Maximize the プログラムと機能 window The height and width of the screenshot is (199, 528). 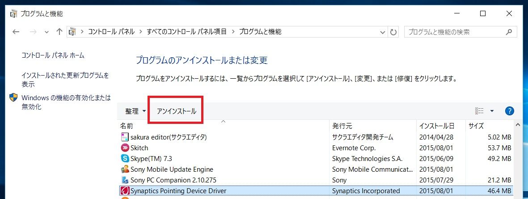483,13
